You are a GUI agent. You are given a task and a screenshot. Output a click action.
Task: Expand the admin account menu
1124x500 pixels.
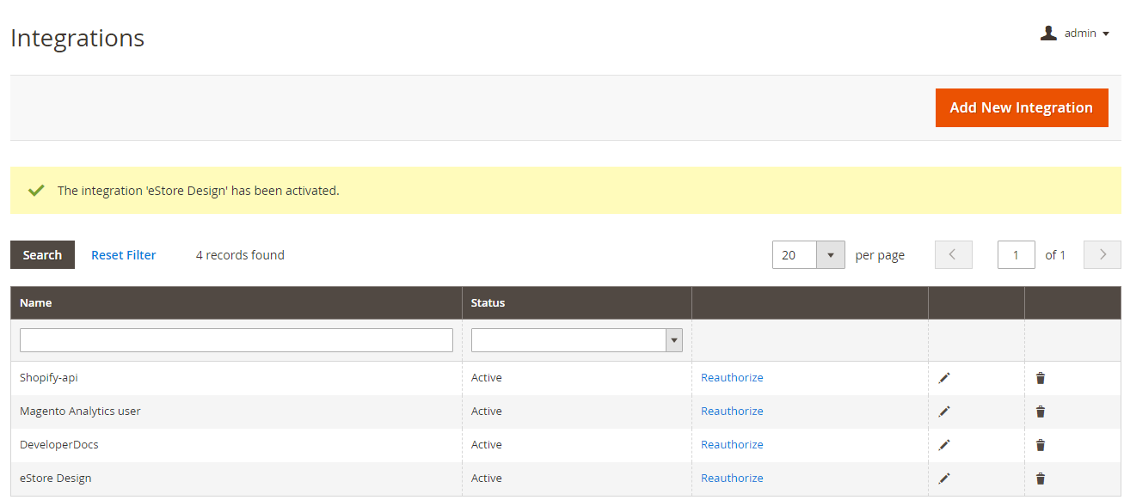coord(1107,33)
